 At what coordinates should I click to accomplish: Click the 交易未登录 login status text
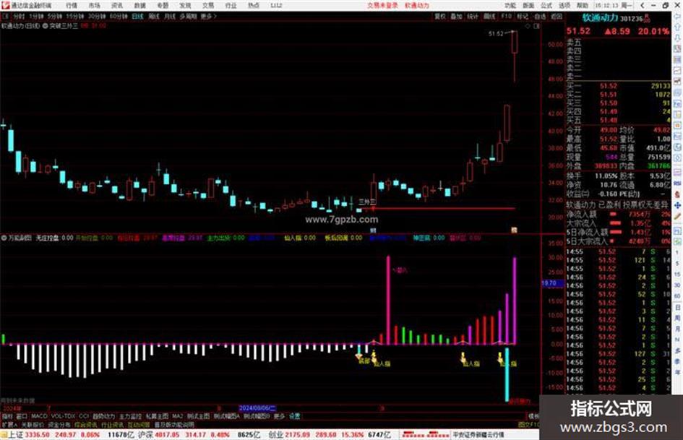(382, 5)
